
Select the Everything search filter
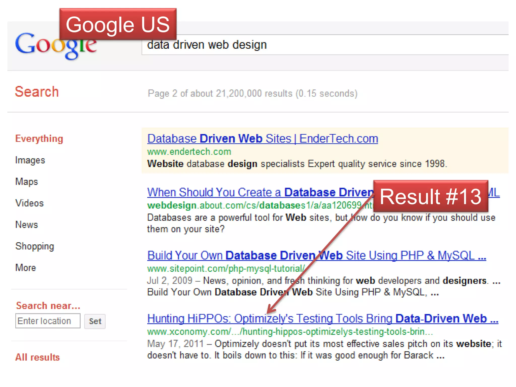(39, 139)
